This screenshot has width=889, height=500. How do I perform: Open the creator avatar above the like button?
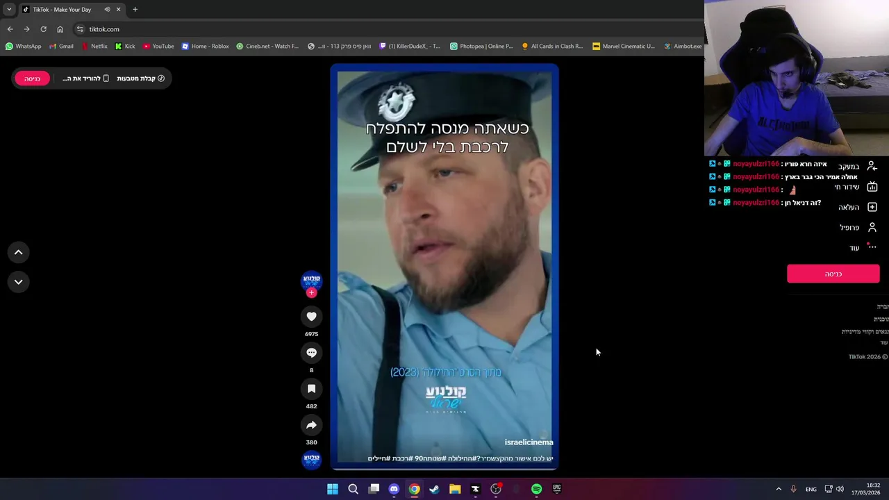click(x=311, y=280)
